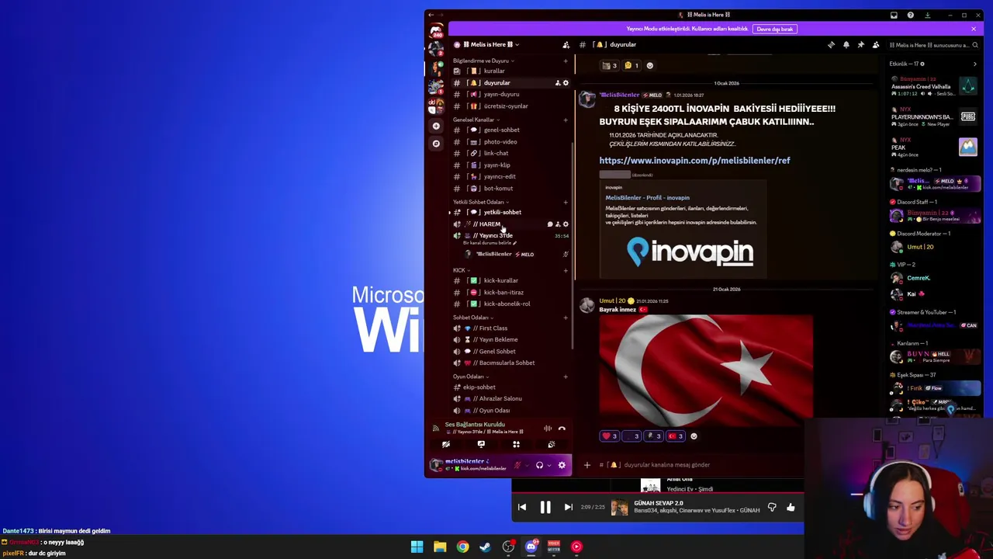Open Discord inbox icon in title bar
The image size is (993, 559).
point(894,15)
